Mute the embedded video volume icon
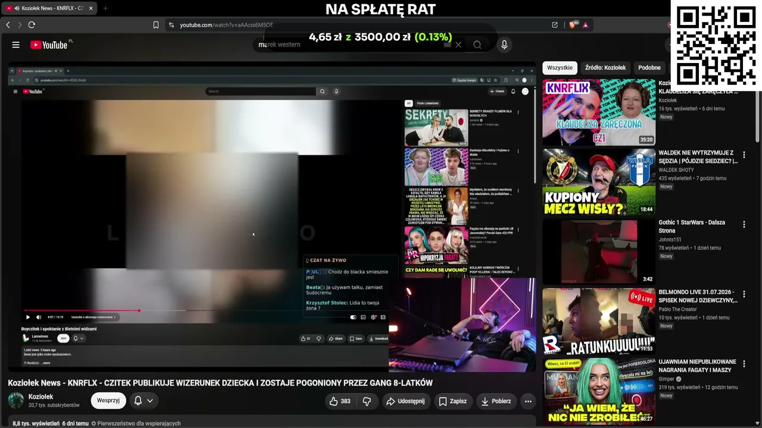The height and width of the screenshot is (428, 762). tap(39, 317)
